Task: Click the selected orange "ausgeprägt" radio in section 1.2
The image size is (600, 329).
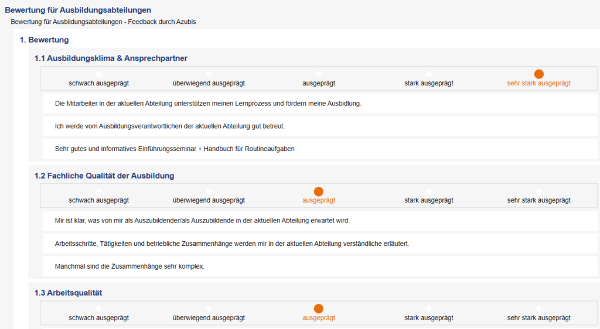Action: click(x=319, y=191)
